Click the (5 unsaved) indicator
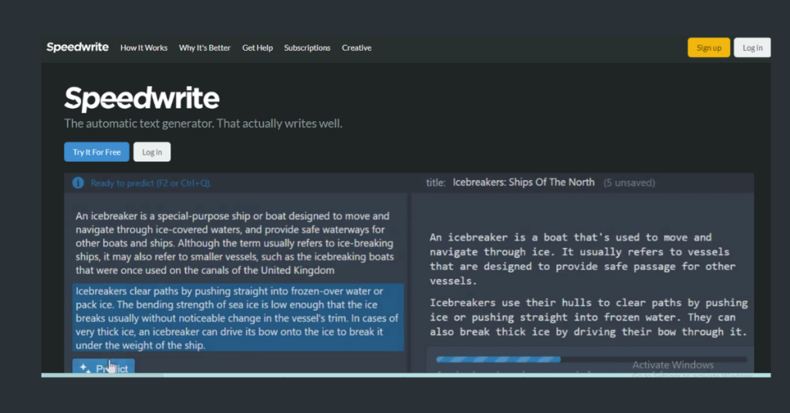Viewport: 790px width, 413px height. click(x=630, y=183)
